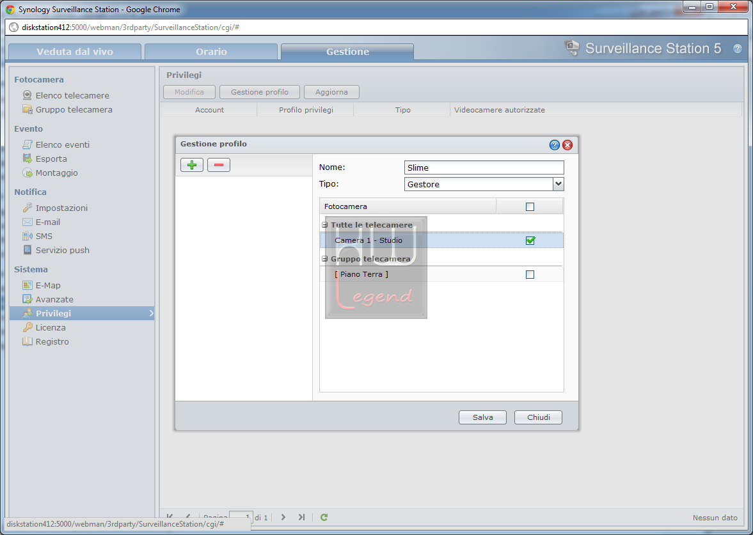Toggle select-all Fotocamera header checkbox

point(530,207)
